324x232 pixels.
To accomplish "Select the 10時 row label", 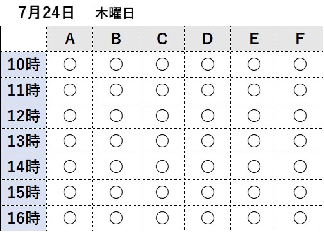I will 24,64.
